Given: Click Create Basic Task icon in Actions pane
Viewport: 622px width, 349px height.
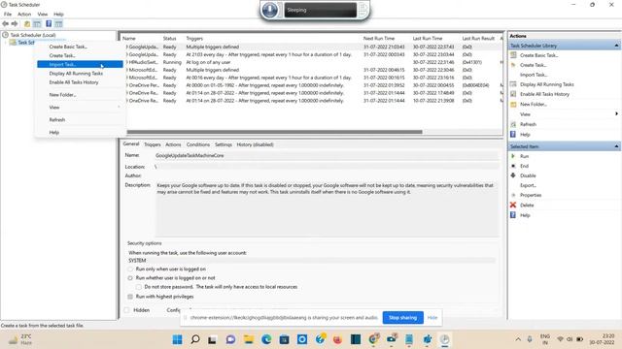Looking at the screenshot, I should (x=513, y=55).
